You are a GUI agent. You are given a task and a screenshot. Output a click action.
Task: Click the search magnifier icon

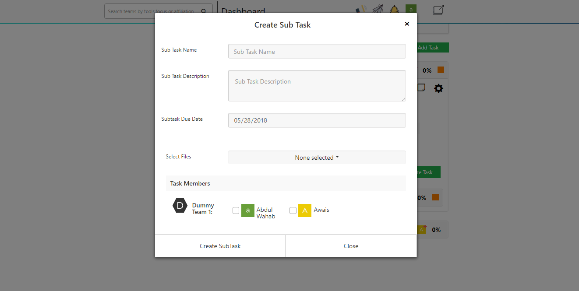(x=204, y=11)
